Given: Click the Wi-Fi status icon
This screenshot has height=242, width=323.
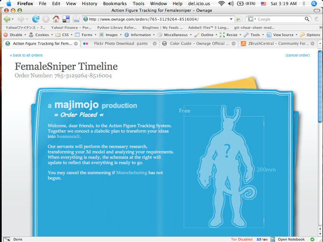Looking at the screenshot, I should (221, 3).
